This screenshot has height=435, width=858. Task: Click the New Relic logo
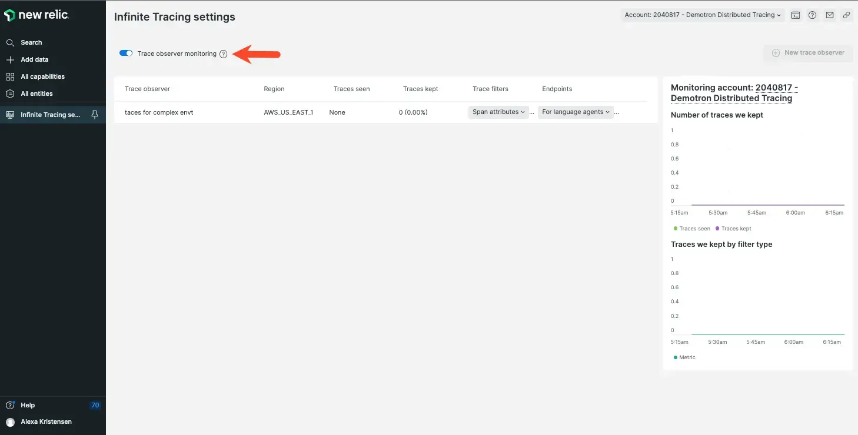[36, 15]
